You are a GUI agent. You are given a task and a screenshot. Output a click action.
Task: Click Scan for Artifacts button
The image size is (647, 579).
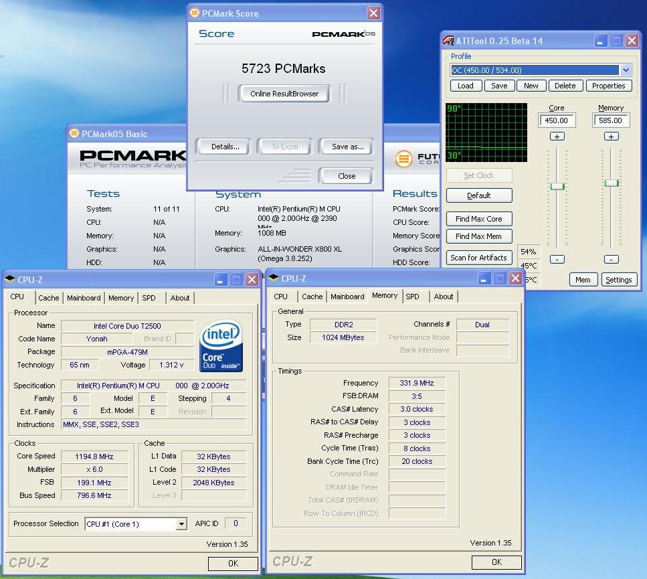tap(478, 258)
